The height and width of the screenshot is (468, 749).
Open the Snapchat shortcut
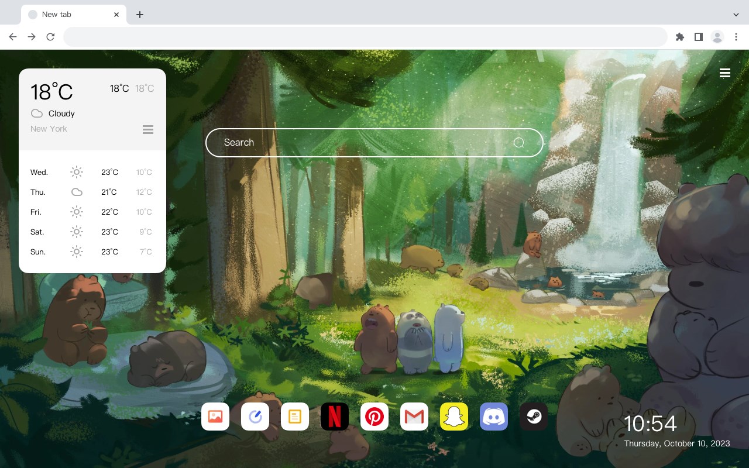coord(454,417)
